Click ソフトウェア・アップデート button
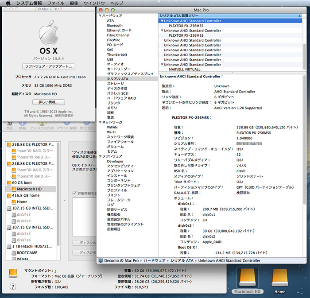310x298 pixels. (49, 66)
